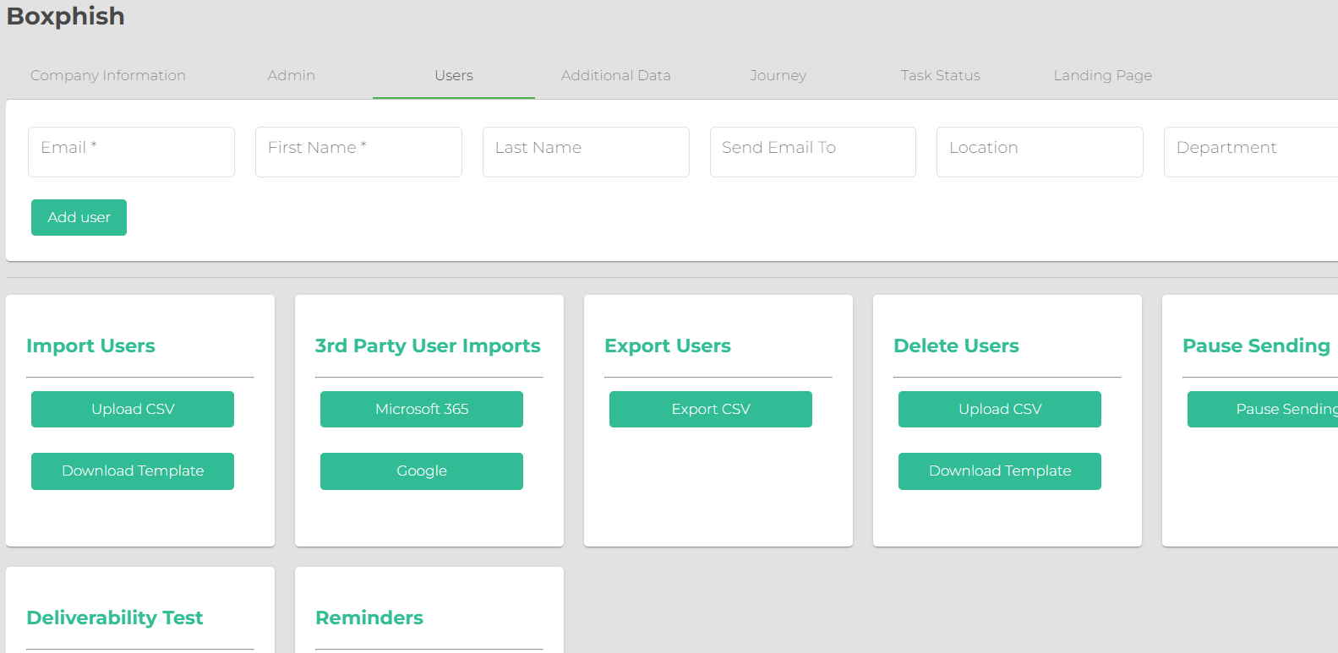Select the Users tab
This screenshot has height=653, width=1338.
tap(454, 75)
